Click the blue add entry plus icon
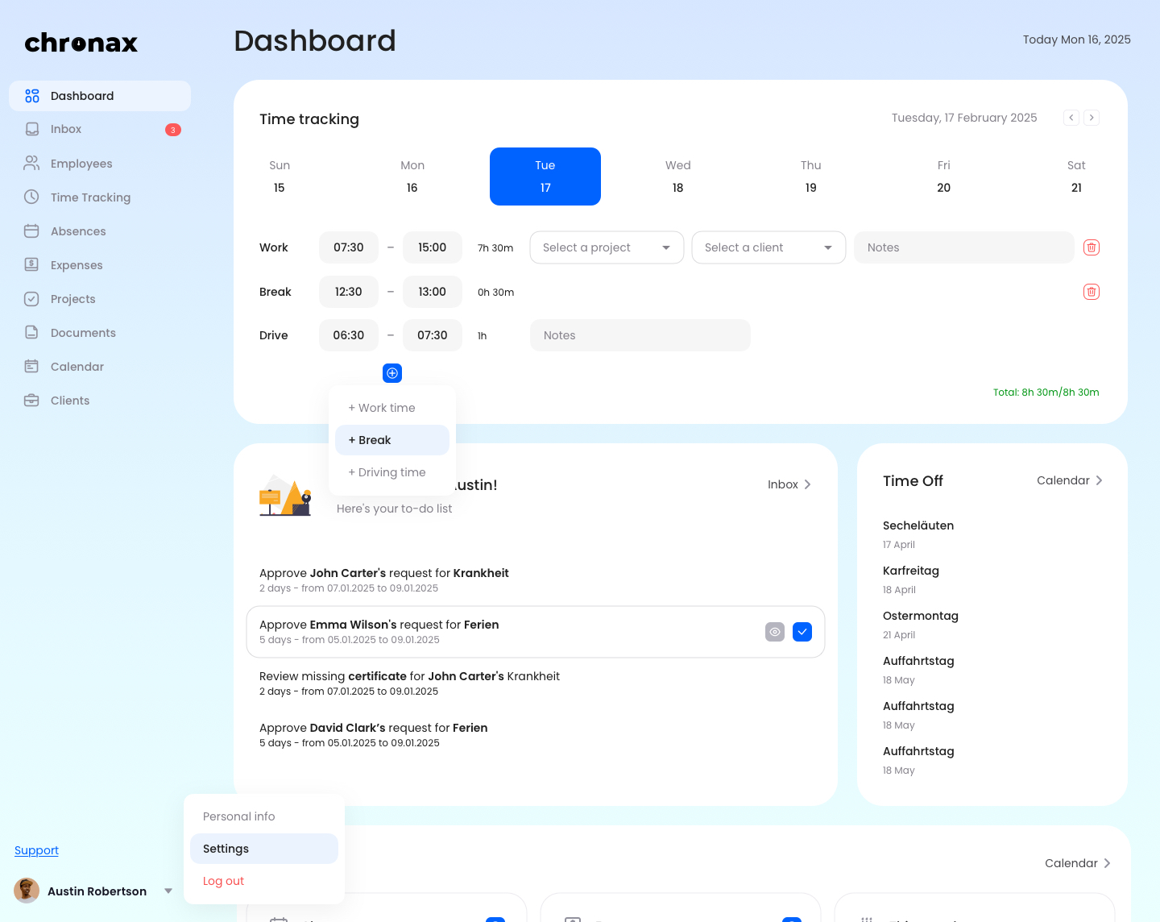The image size is (1160, 922). pyautogui.click(x=392, y=373)
